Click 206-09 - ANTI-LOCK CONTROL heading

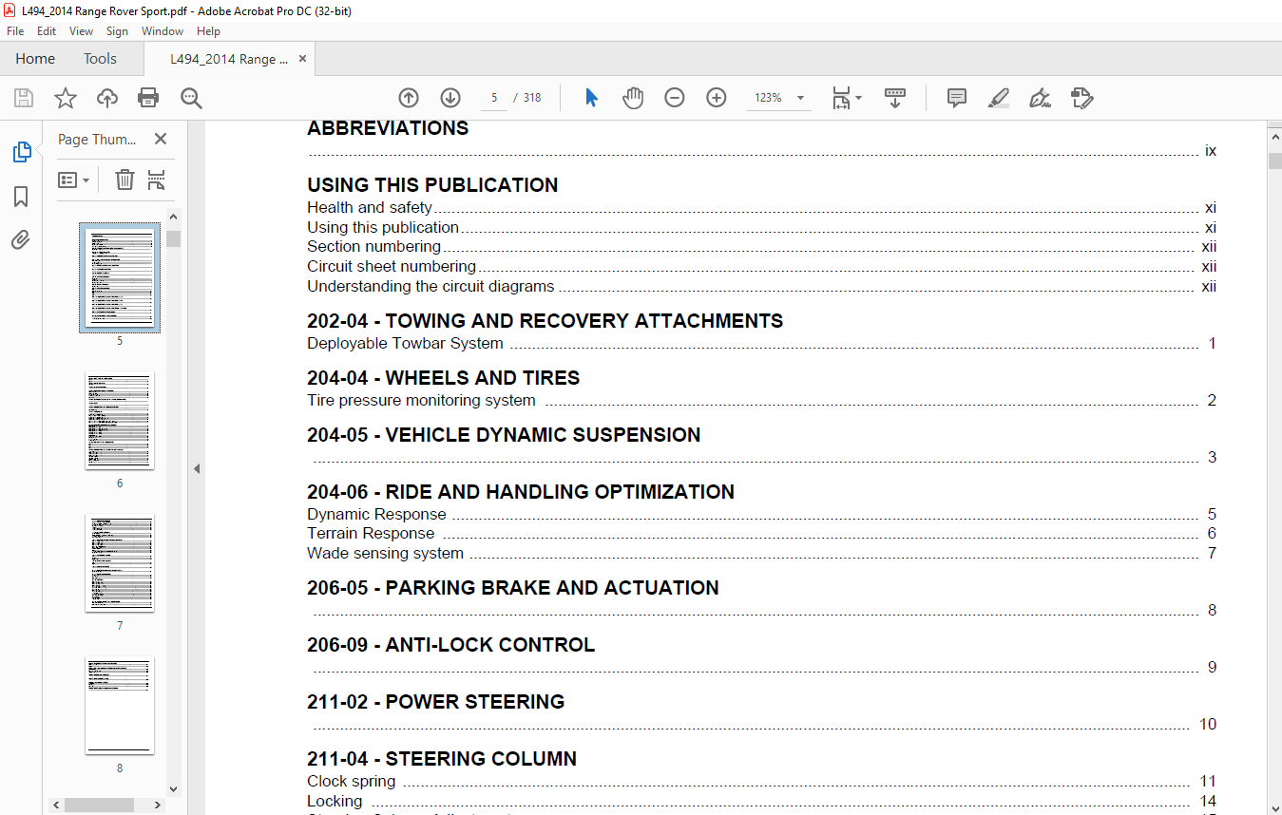(x=450, y=645)
